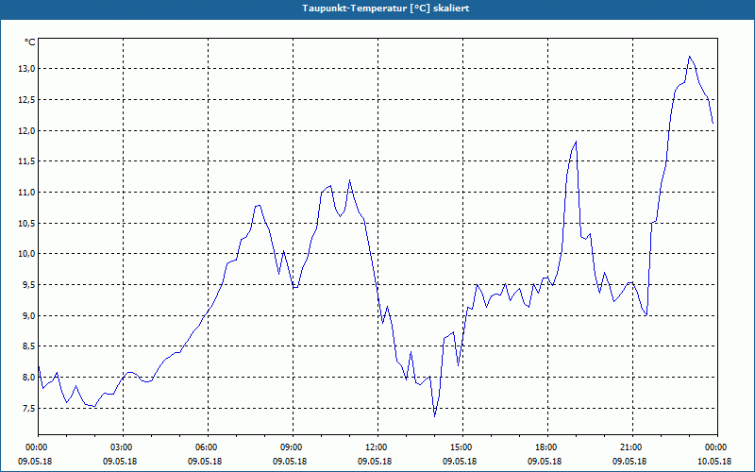Click the 11,0 y-axis value
Viewport: 755px width, 472px height.
tap(27, 193)
